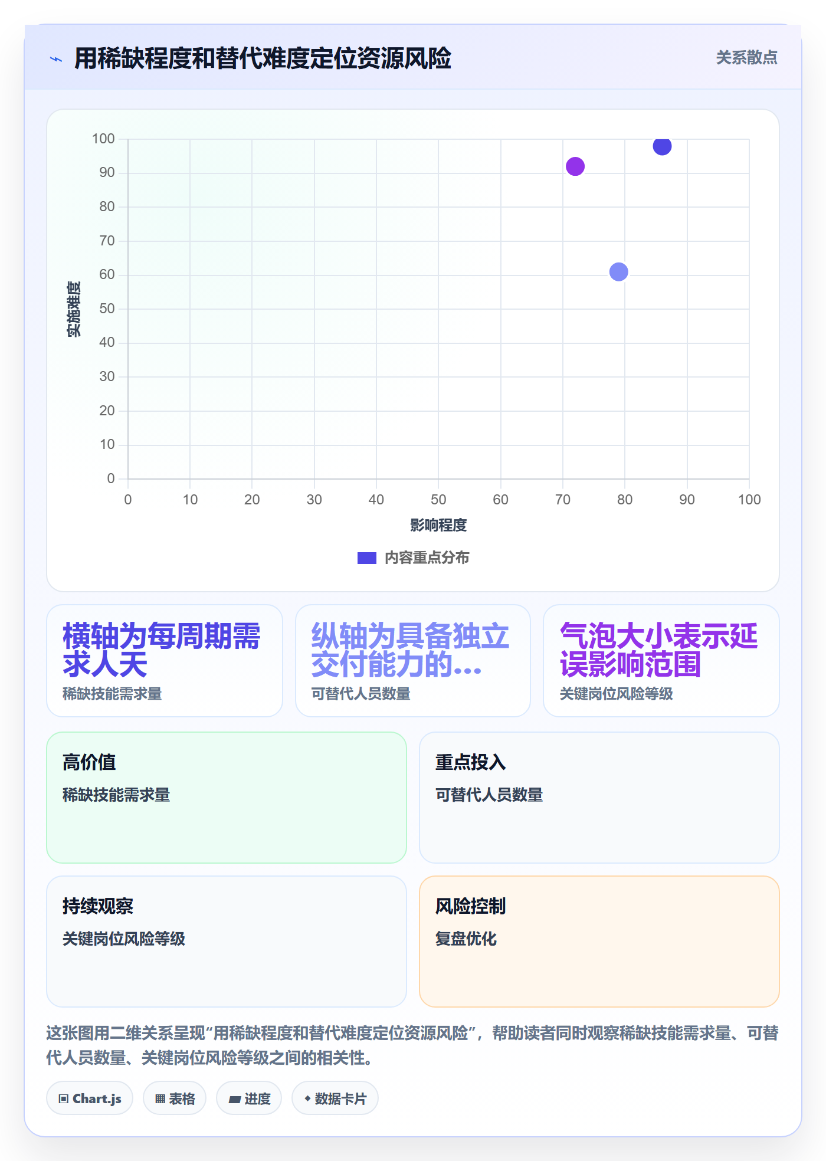Click 稀缺技能需求量 under the first stat card
Screen dimensions: 826x1161
coord(112,694)
